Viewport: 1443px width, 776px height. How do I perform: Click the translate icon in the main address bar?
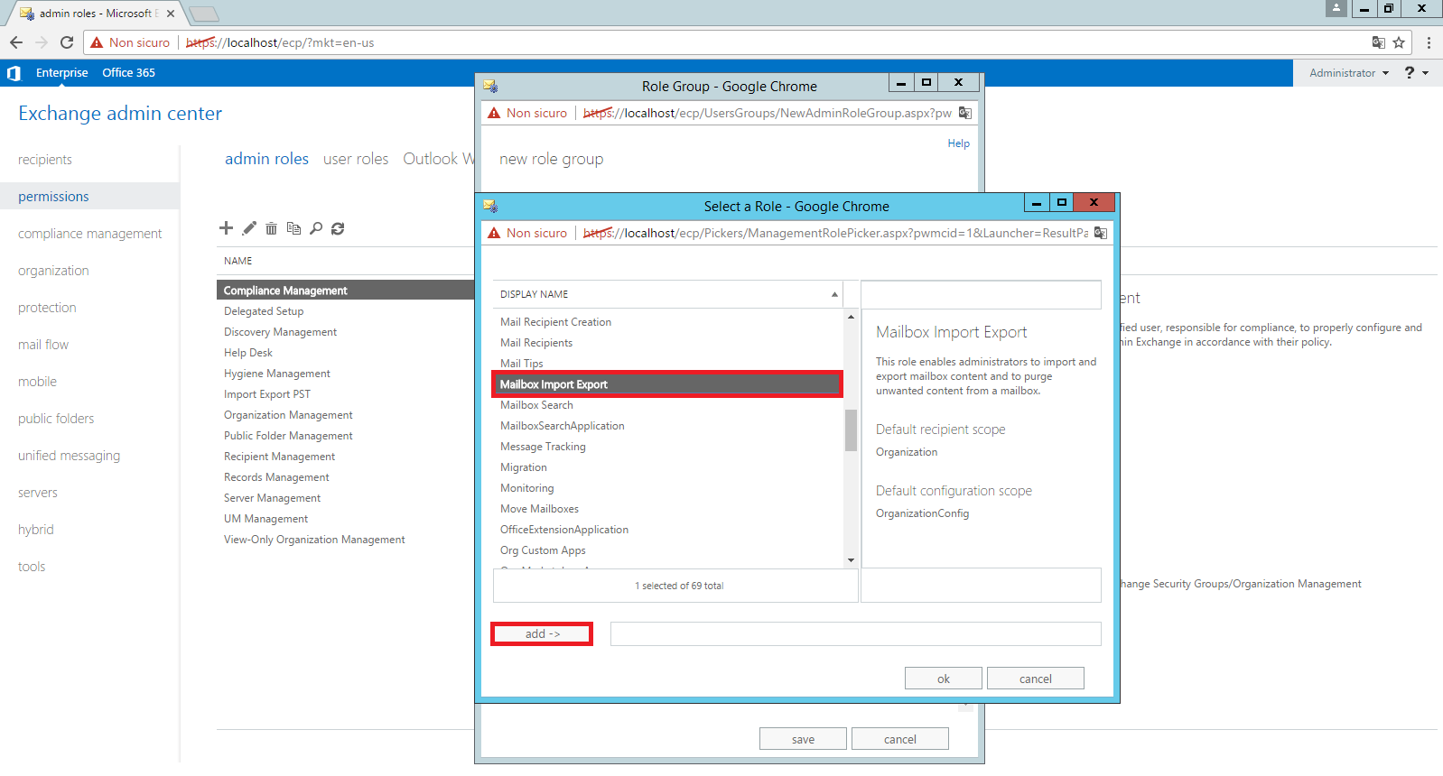tap(1378, 42)
